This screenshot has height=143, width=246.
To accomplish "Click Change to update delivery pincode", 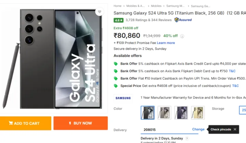I will click(198, 129).
